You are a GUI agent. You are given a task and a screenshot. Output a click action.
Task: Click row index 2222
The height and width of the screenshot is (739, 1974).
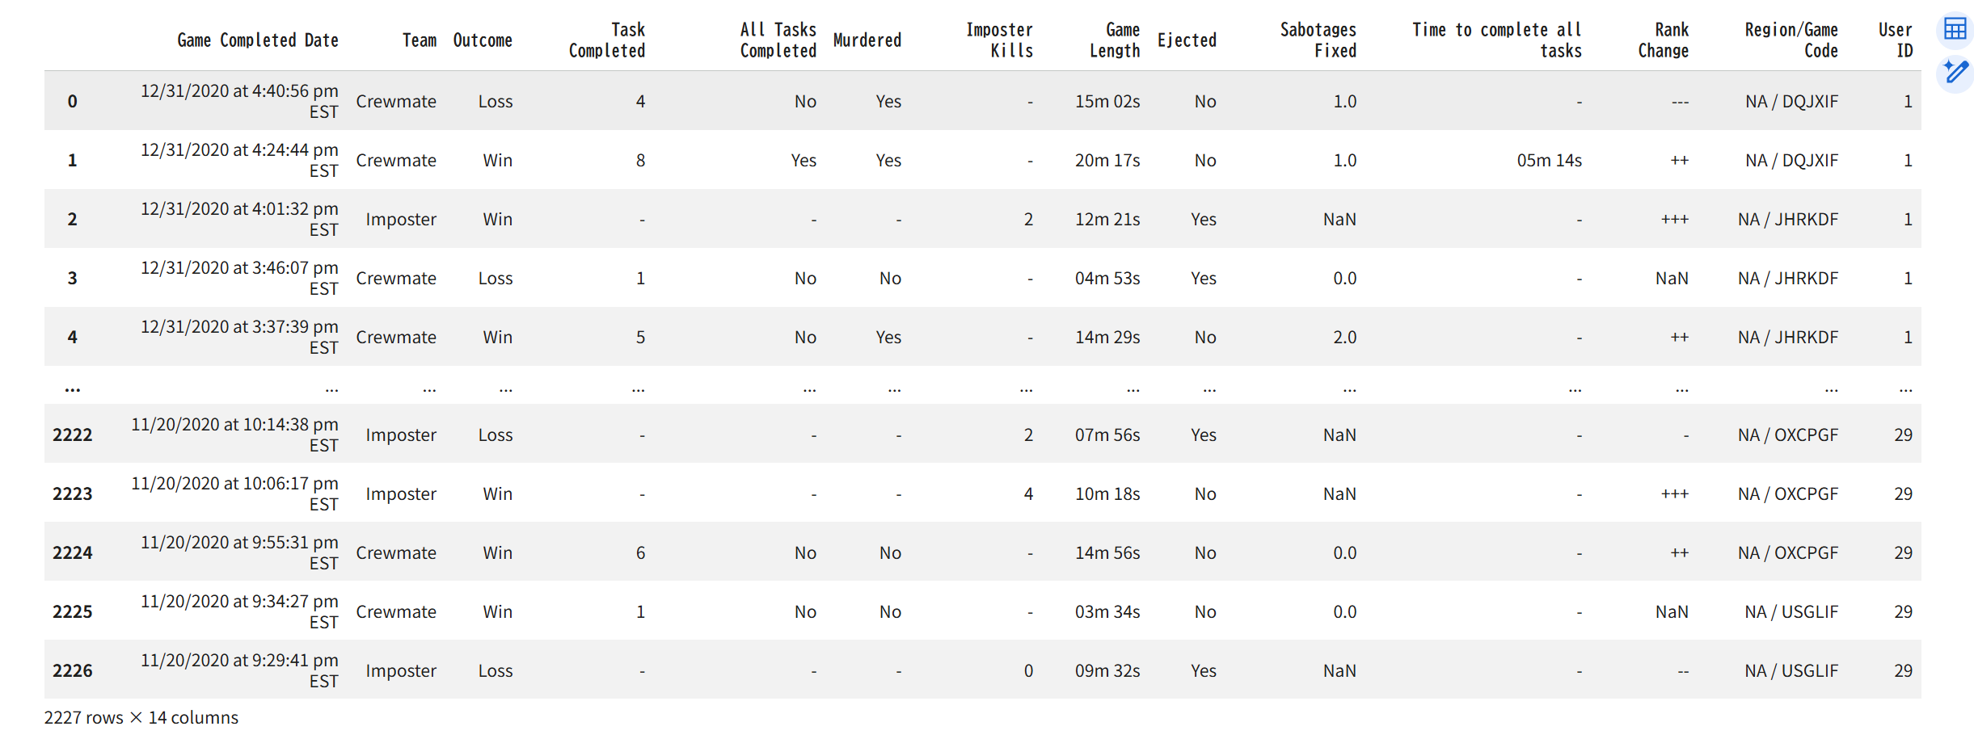(x=73, y=435)
